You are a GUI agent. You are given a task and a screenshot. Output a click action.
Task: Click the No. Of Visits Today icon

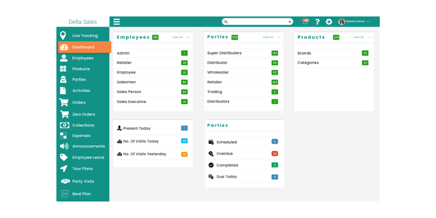pyautogui.click(x=119, y=142)
